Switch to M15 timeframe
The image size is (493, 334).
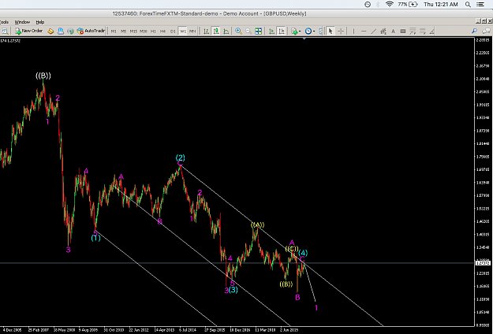point(133,31)
